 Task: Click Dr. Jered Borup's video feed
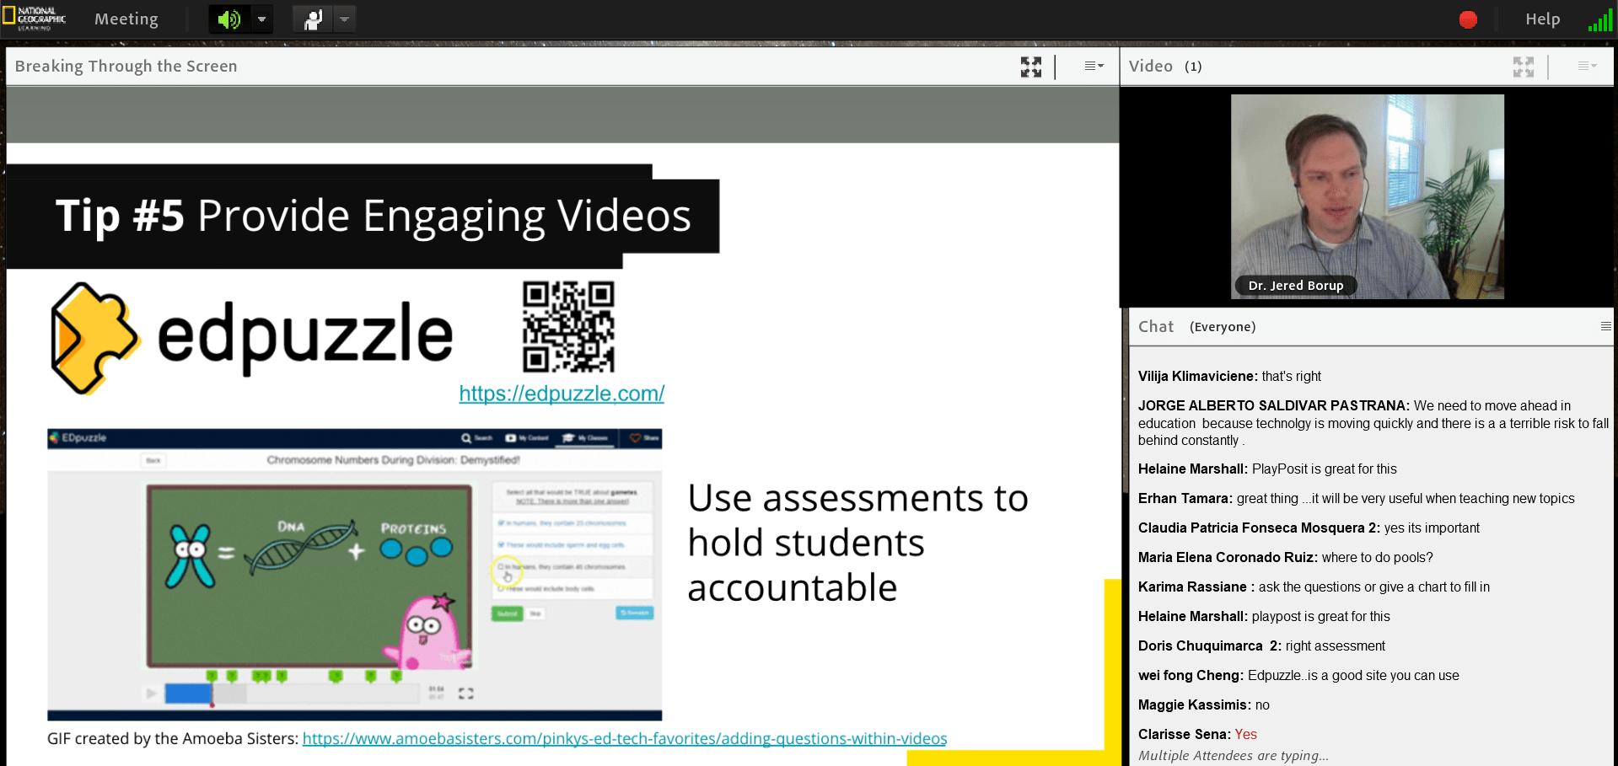point(1367,196)
